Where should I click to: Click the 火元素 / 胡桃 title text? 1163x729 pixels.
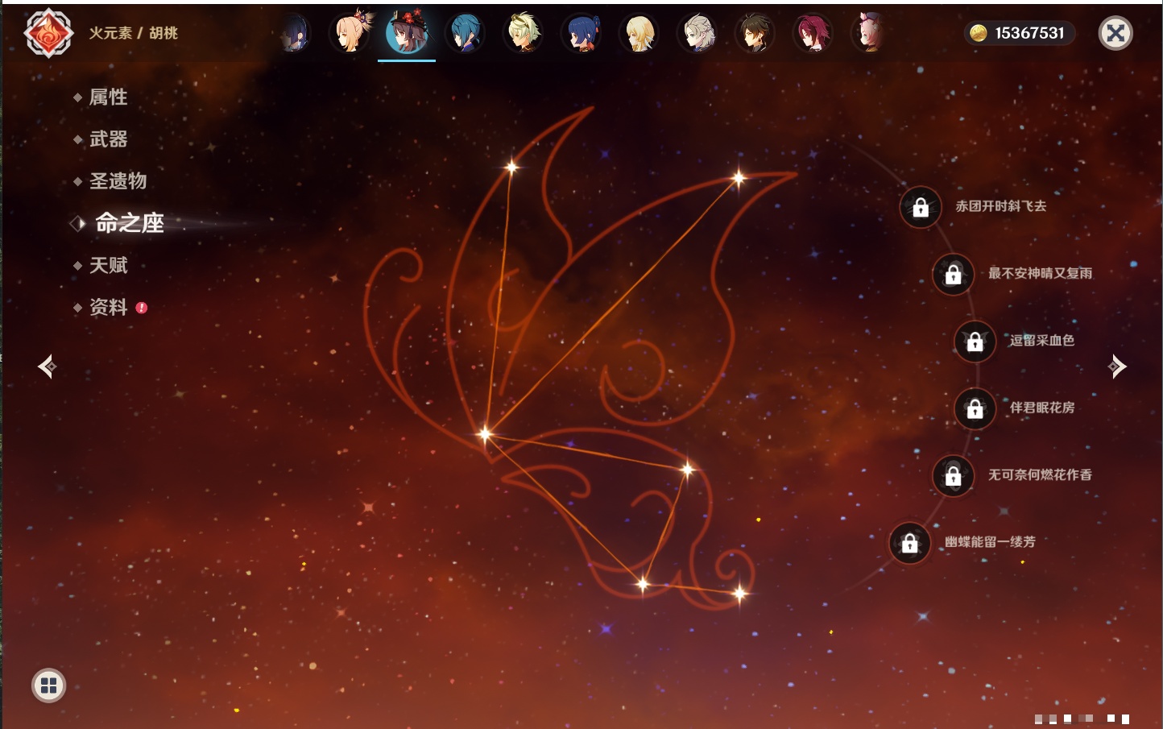tap(134, 33)
